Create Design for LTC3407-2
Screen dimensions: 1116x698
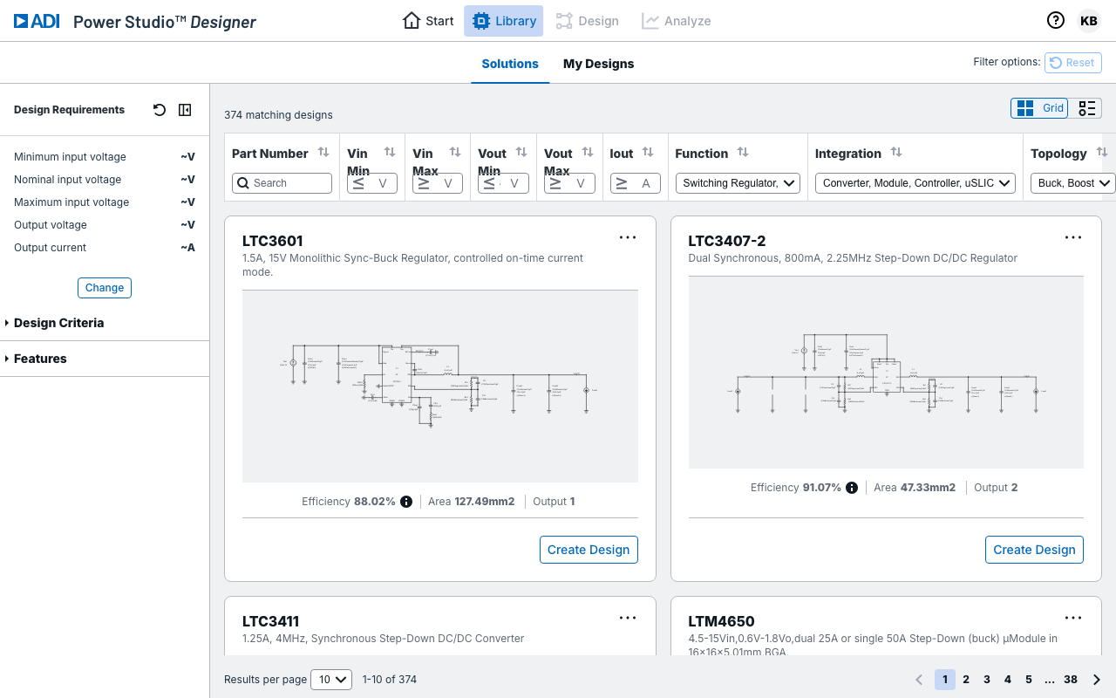[1034, 550]
